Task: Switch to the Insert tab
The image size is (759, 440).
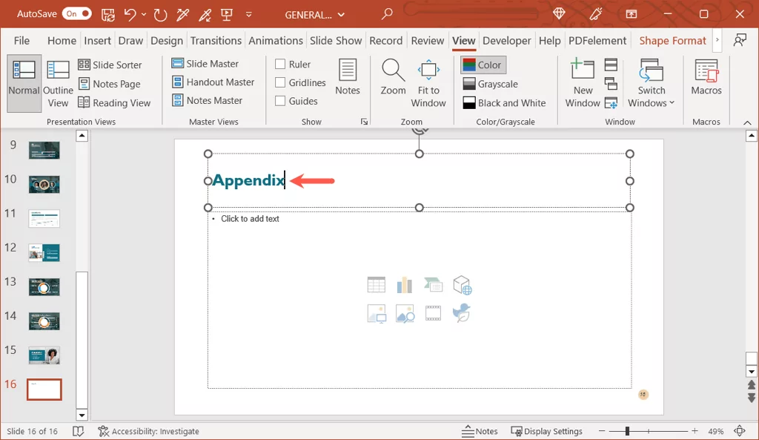Action: tap(97, 41)
